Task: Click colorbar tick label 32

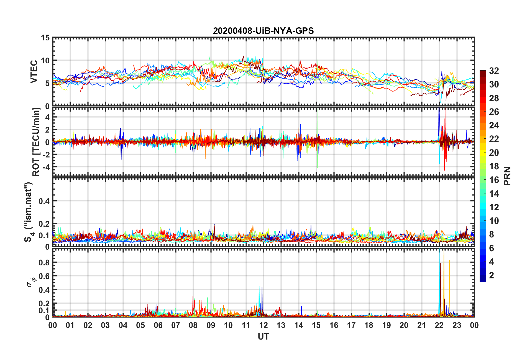Action: click(494, 71)
